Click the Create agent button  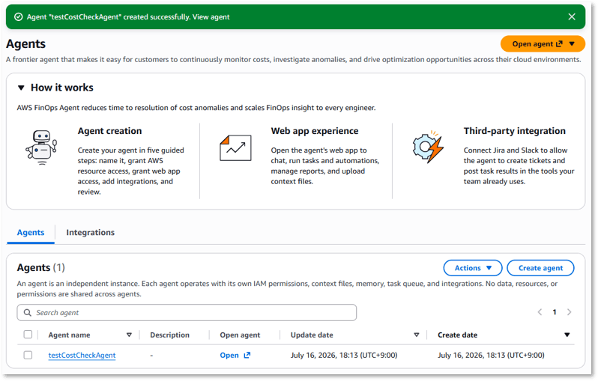pyautogui.click(x=540, y=268)
